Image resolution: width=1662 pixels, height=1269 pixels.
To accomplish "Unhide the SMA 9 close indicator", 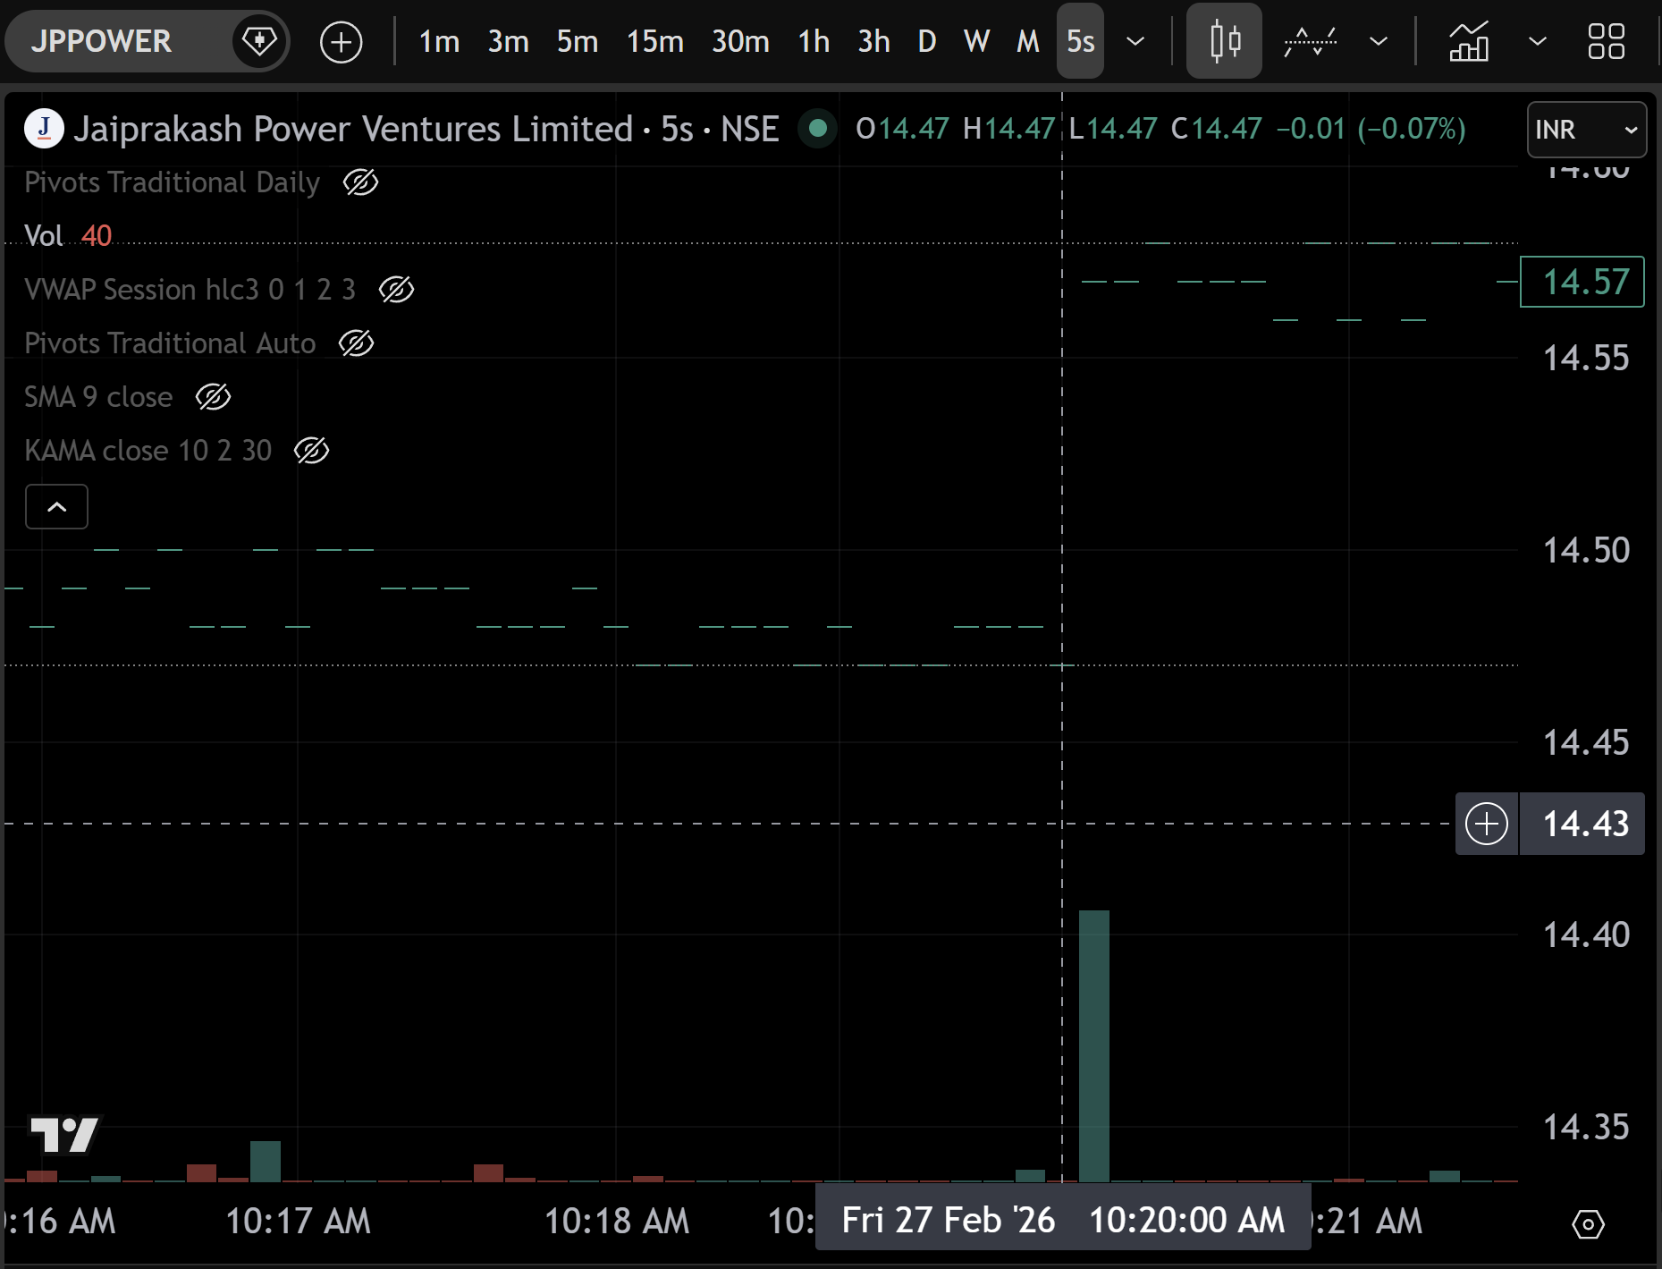I will click(213, 397).
